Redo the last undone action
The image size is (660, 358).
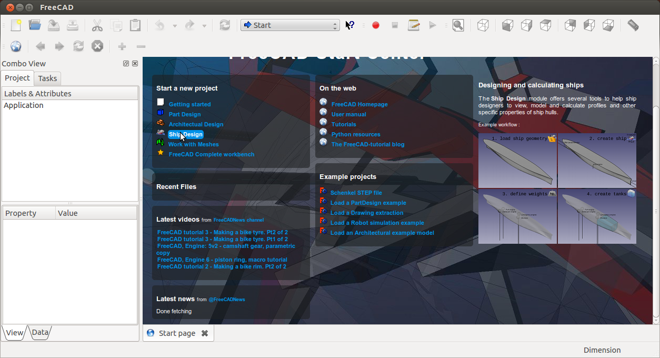coord(190,25)
